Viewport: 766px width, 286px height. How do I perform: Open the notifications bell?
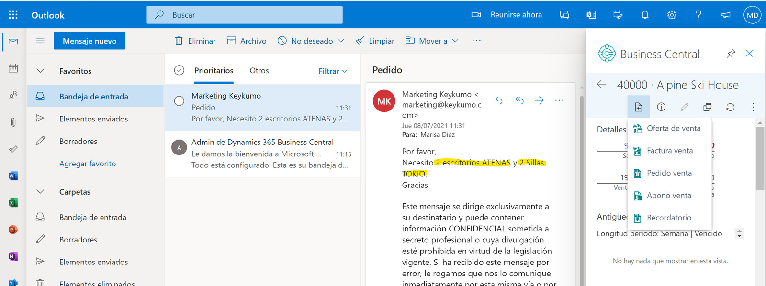coord(645,15)
